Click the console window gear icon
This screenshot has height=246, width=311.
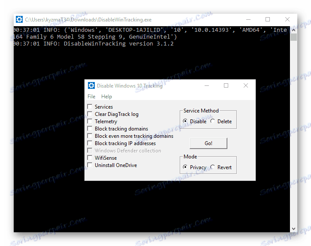point(19,19)
